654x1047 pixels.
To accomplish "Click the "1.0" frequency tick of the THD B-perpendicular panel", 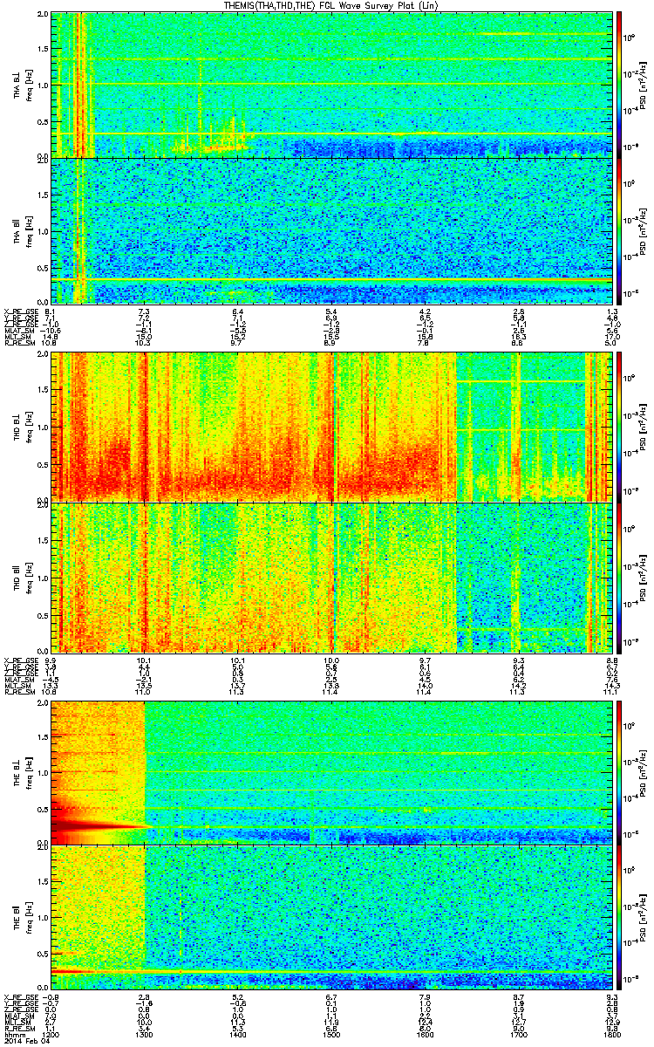I will point(42,428).
